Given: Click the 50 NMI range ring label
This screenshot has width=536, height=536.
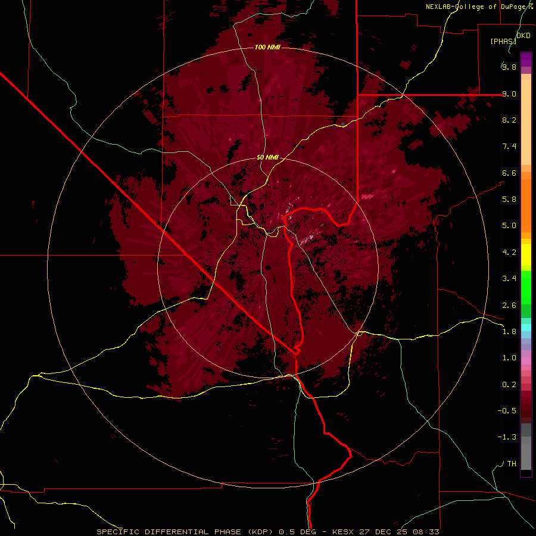Looking at the screenshot, I should [x=267, y=158].
